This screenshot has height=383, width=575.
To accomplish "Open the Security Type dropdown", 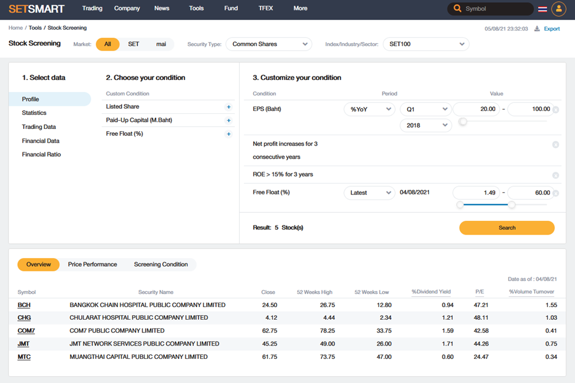I will coord(269,44).
